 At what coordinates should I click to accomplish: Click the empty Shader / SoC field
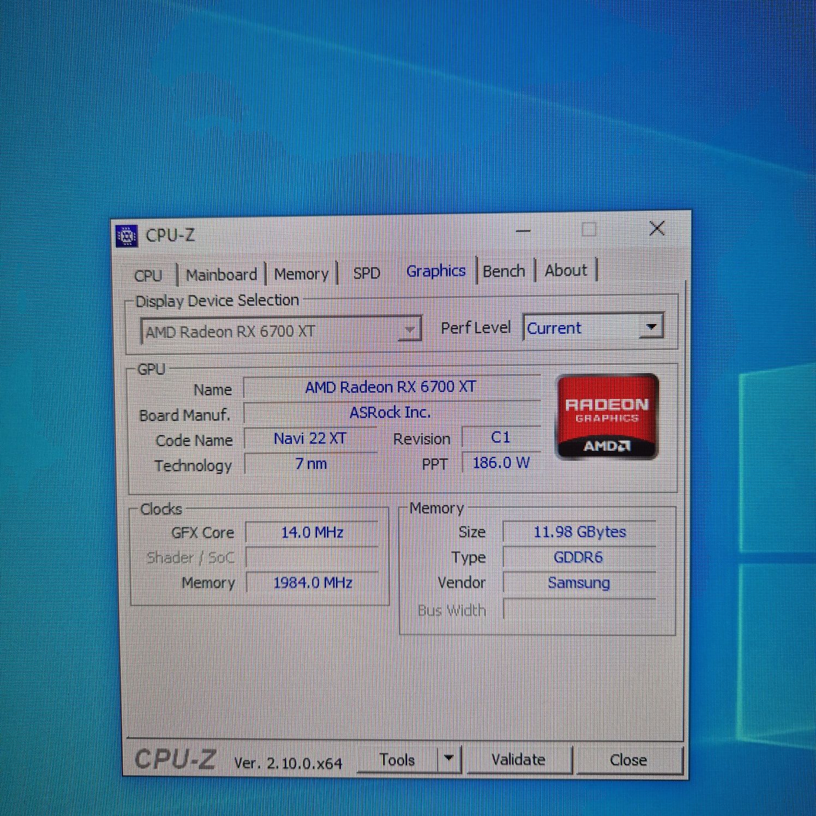(312, 558)
